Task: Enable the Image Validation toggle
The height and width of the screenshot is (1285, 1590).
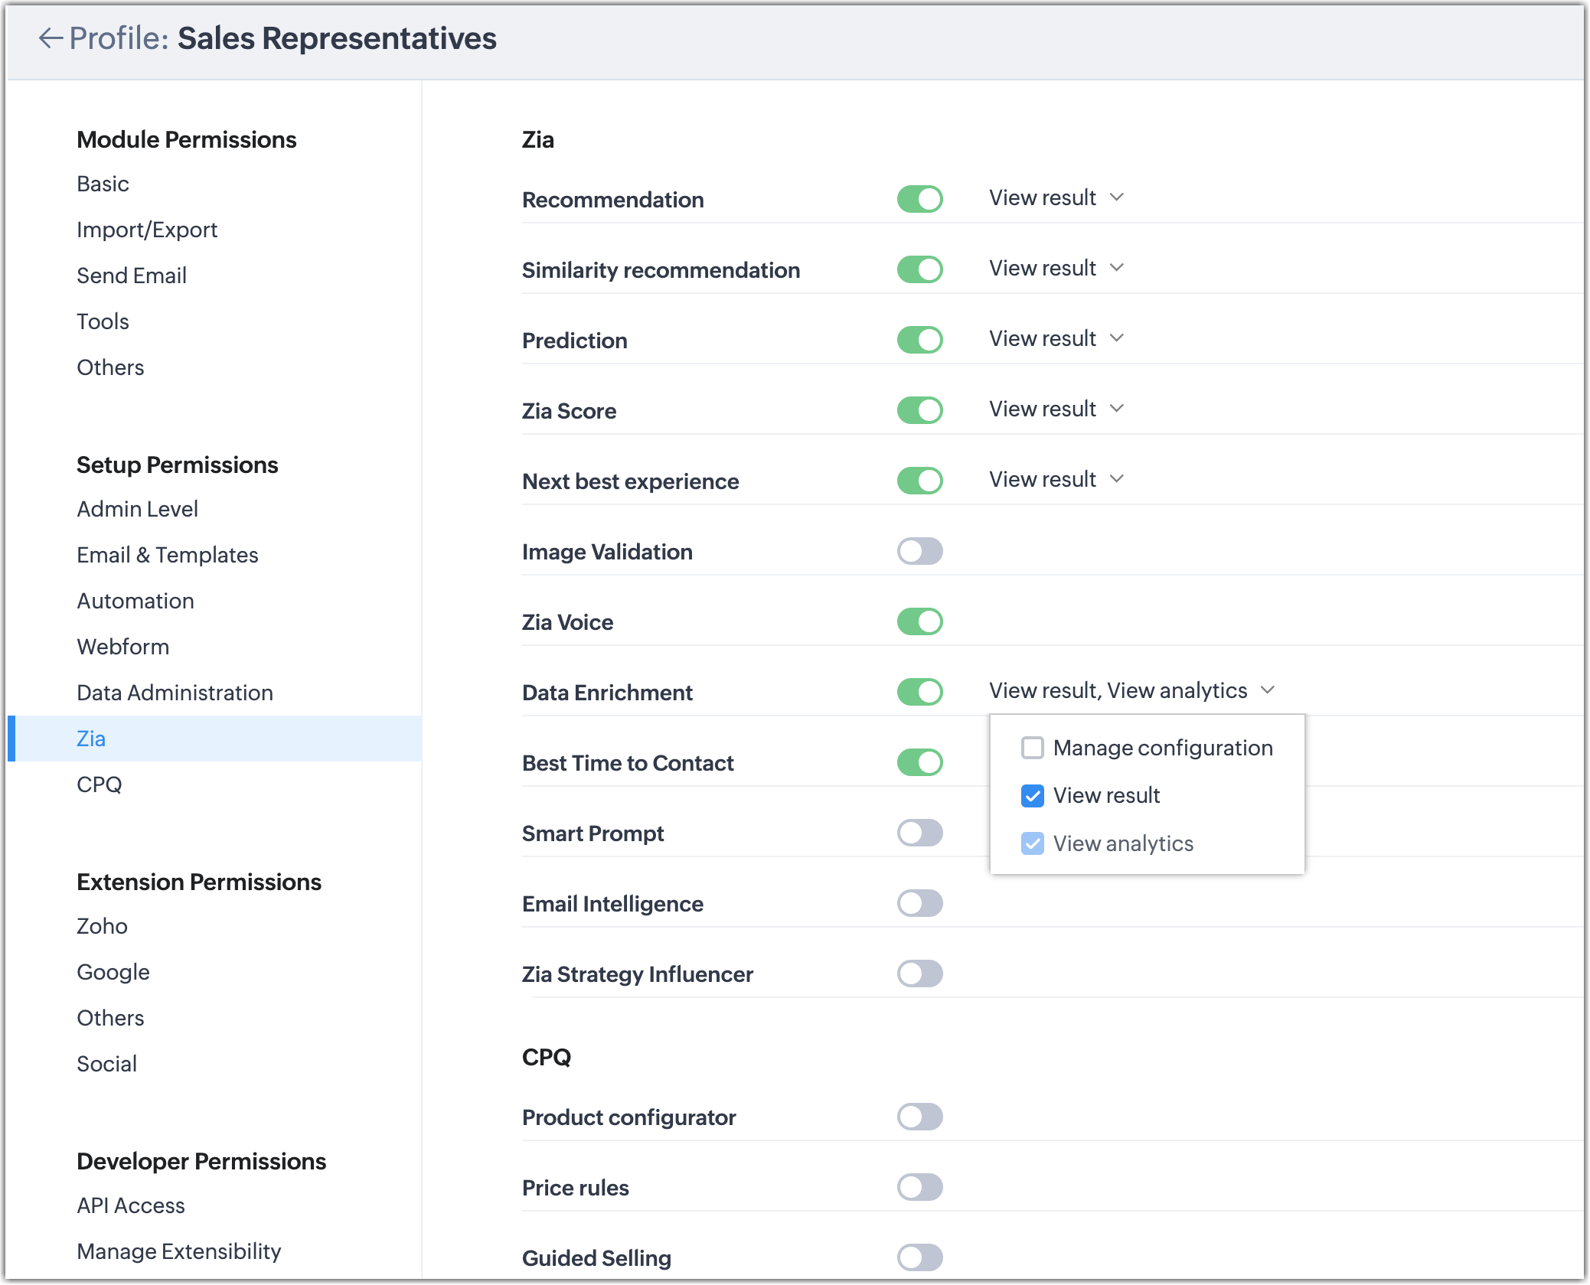Action: (919, 551)
